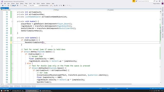Open the Tools menu

(30, 4)
